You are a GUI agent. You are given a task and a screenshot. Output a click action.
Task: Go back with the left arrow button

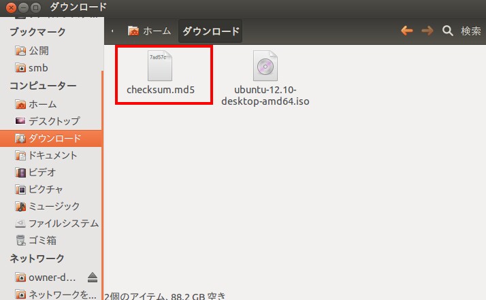click(406, 31)
